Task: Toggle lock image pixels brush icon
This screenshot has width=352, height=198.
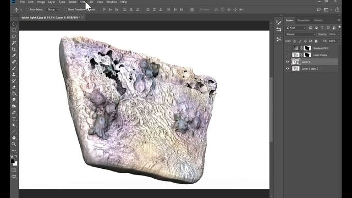Action: [300, 41]
